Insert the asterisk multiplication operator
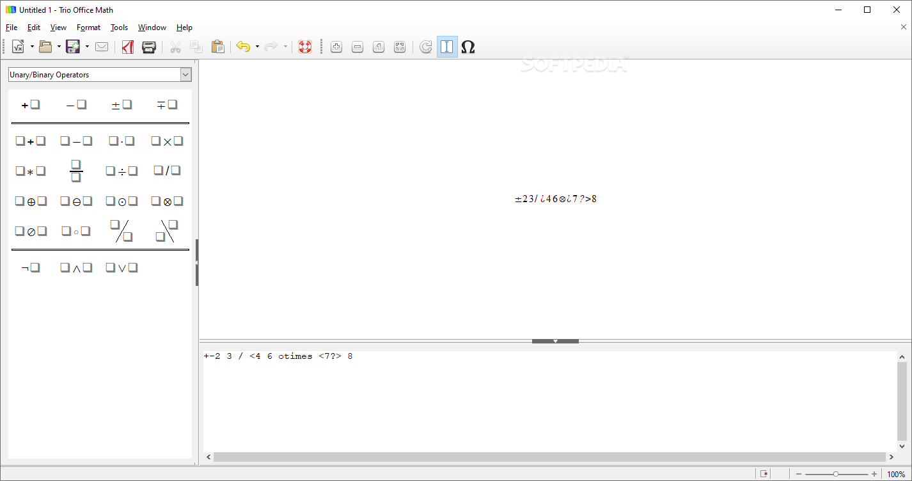 [x=31, y=171]
